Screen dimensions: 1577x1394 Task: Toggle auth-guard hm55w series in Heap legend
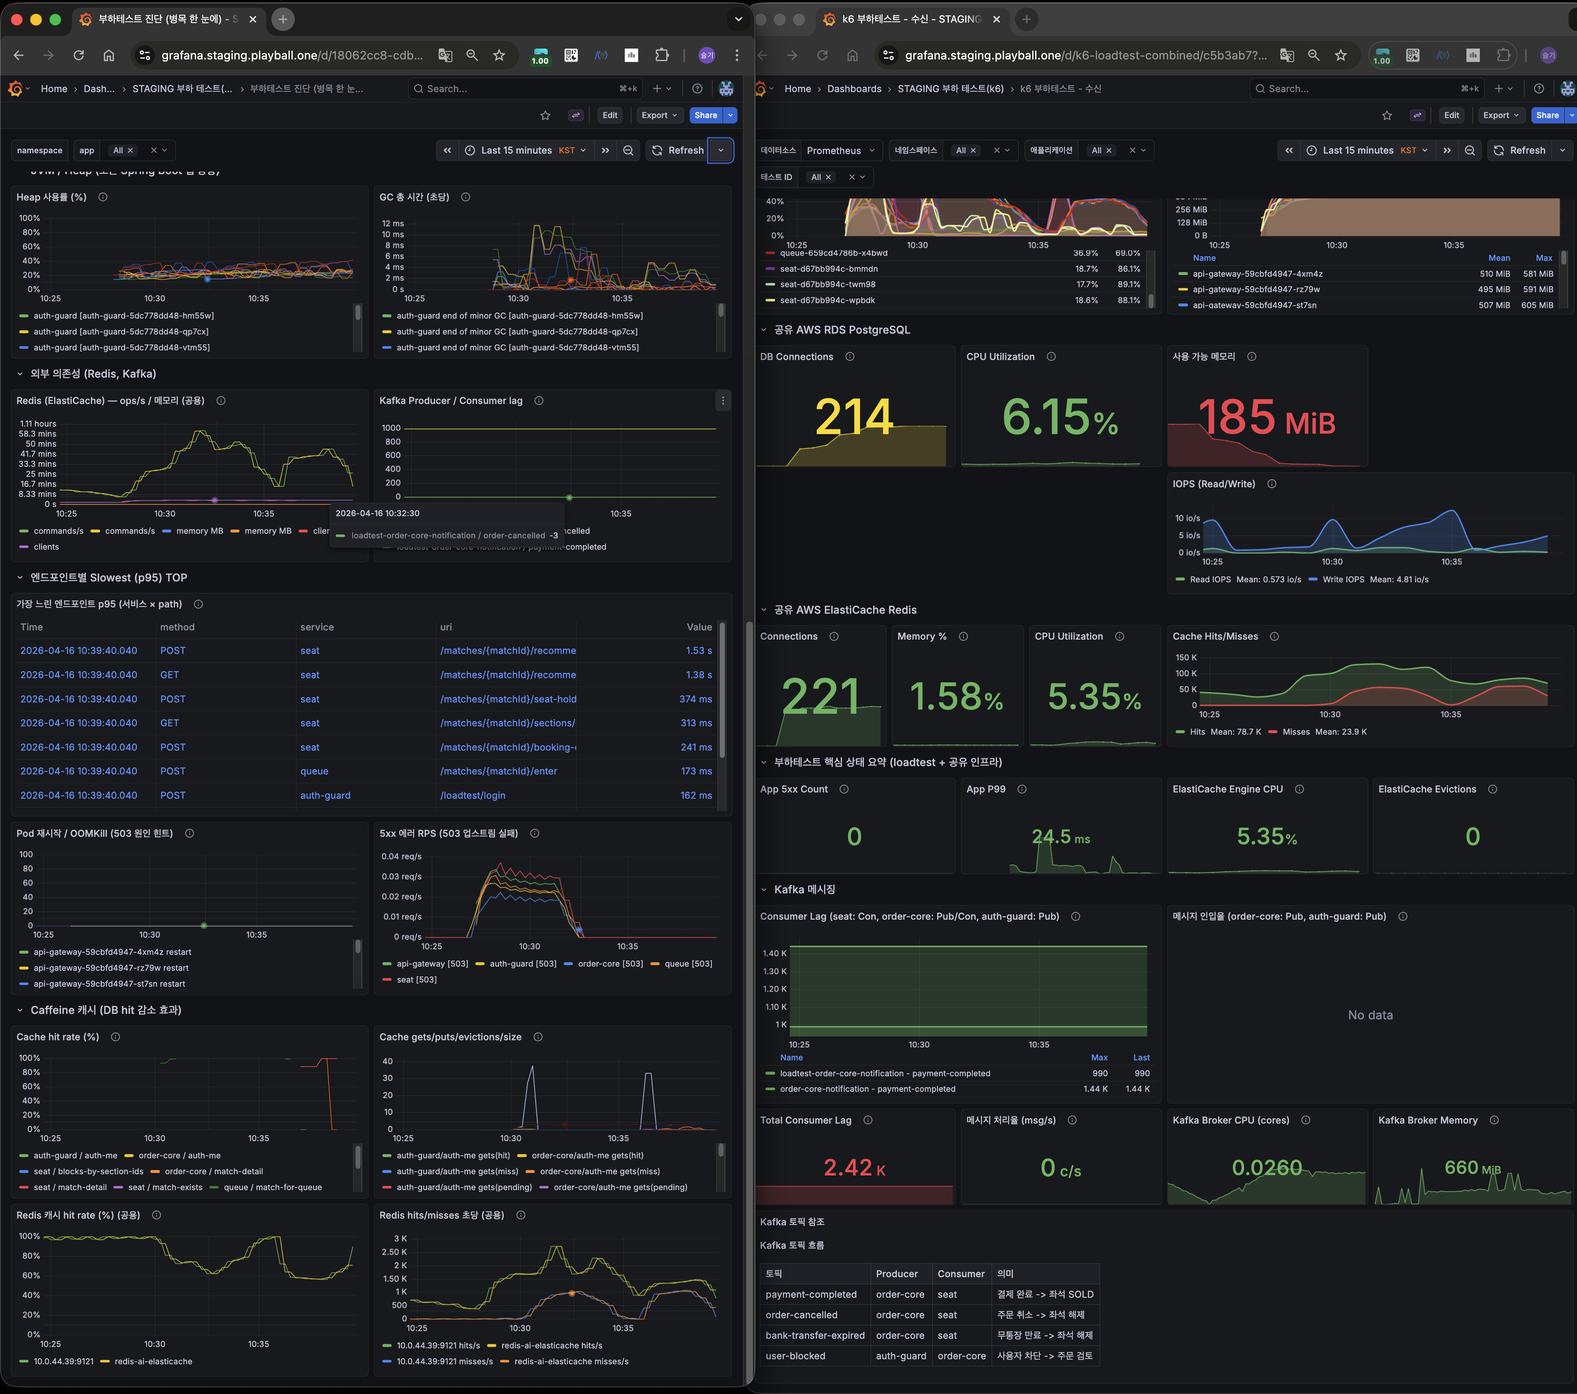(x=124, y=316)
